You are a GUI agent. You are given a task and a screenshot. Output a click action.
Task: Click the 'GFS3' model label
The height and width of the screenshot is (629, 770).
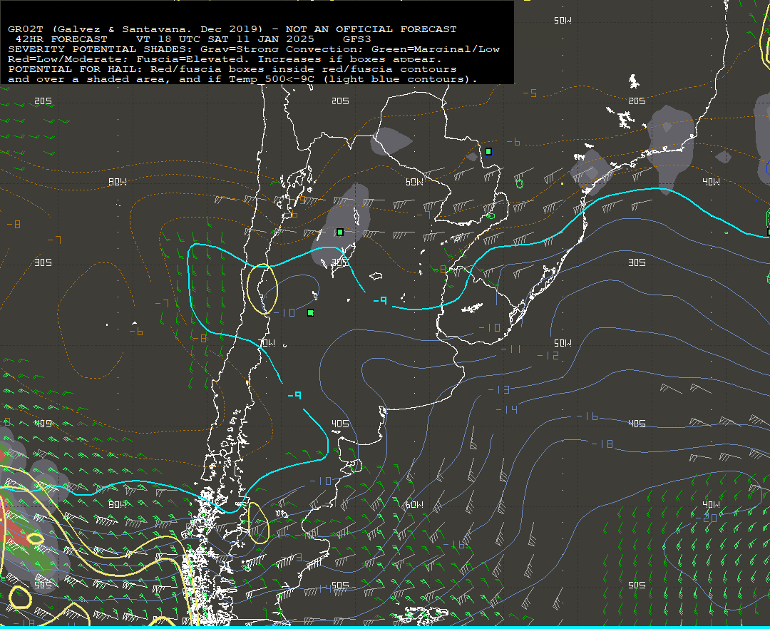(357, 39)
